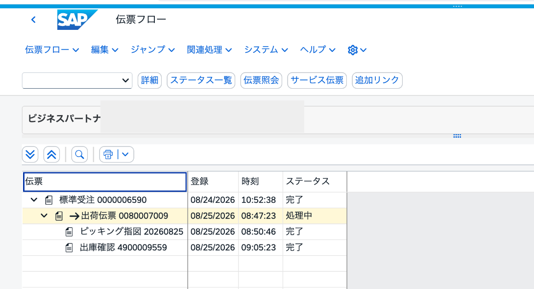Open the システム menu
534x289 pixels.
266,49
